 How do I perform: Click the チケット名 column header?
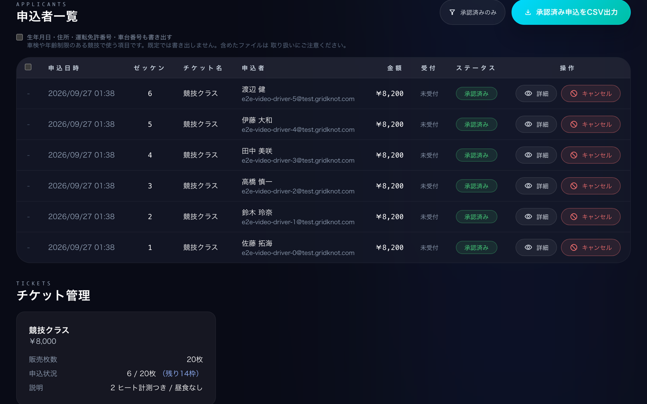[x=203, y=68]
